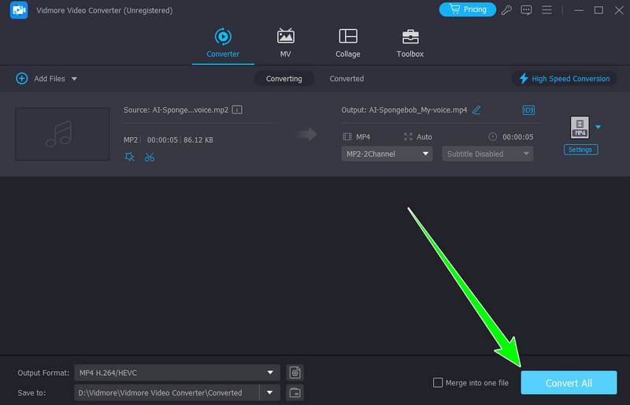
Task: Expand the Add Files dropdown arrow
Action: pyautogui.click(x=75, y=79)
